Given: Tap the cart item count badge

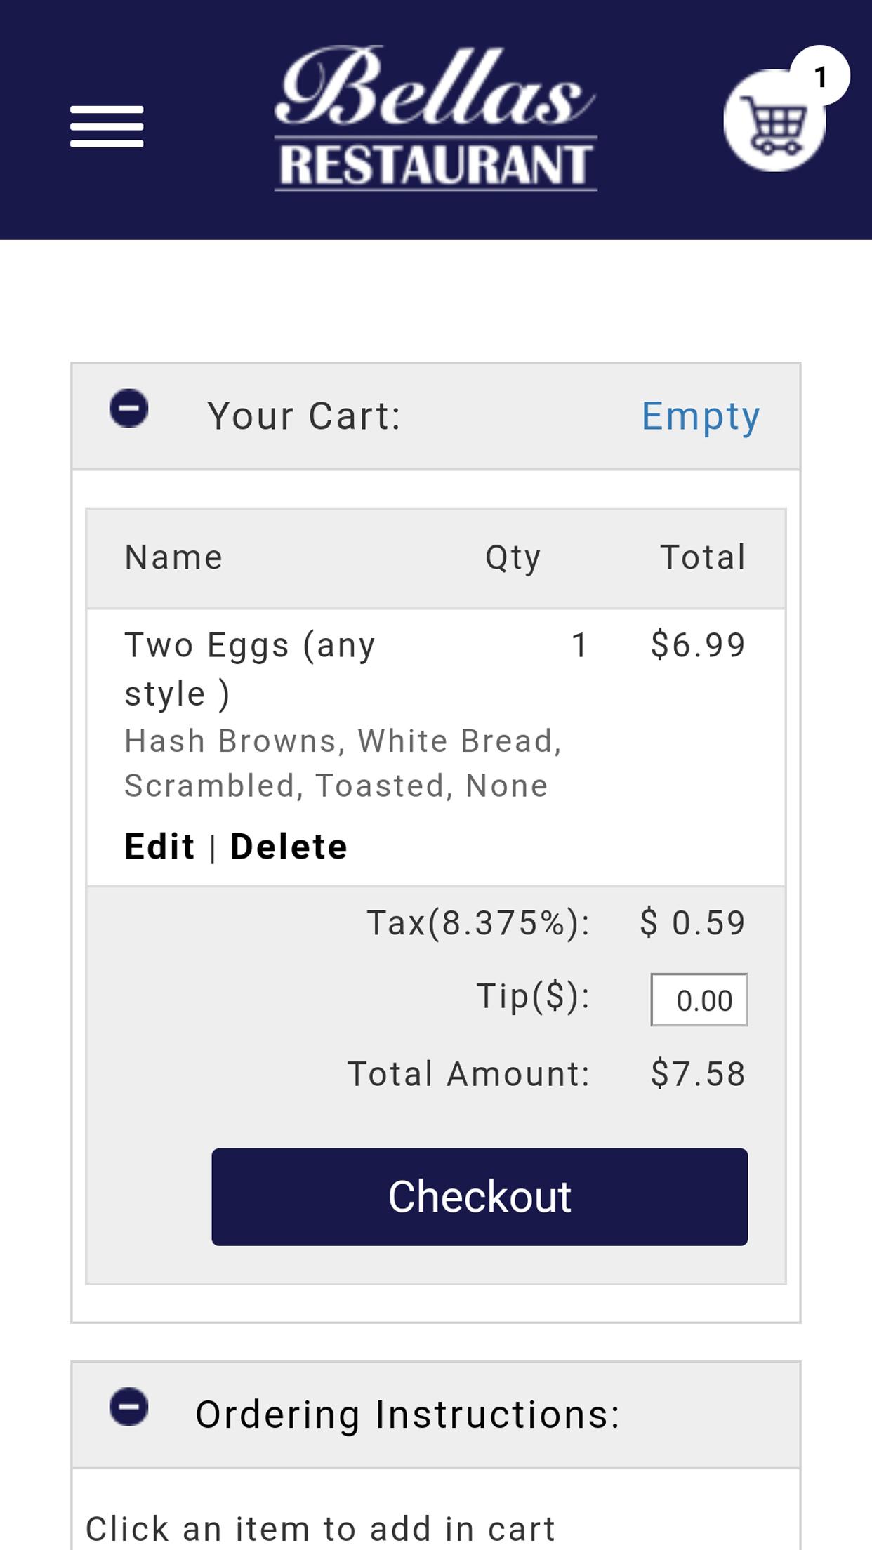Looking at the screenshot, I should [820, 76].
